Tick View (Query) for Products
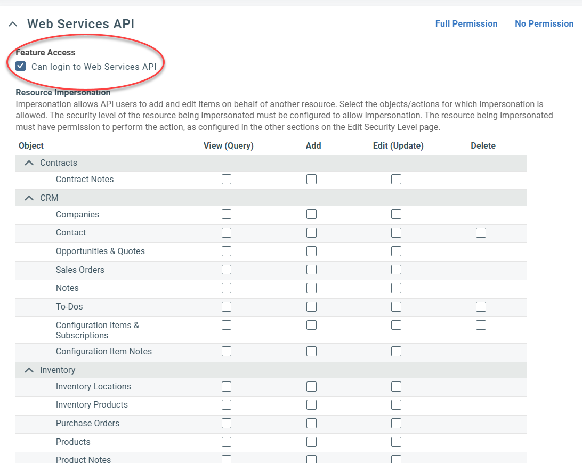 tap(227, 442)
